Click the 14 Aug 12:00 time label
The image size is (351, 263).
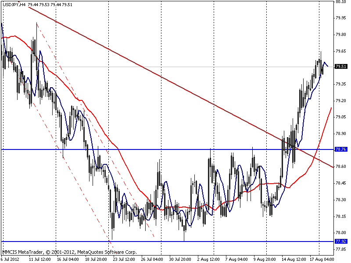294,259
